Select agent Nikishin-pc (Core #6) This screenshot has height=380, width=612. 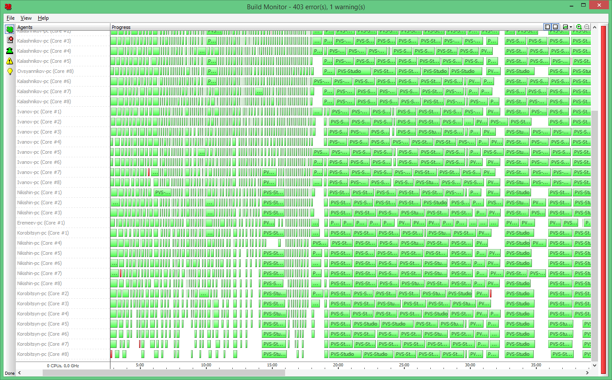40,263
